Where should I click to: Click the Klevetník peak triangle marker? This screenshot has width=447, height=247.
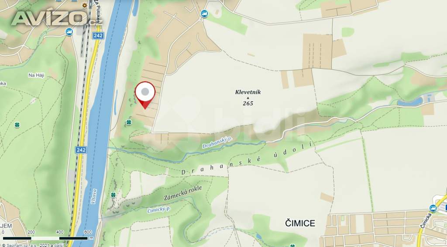(248, 98)
